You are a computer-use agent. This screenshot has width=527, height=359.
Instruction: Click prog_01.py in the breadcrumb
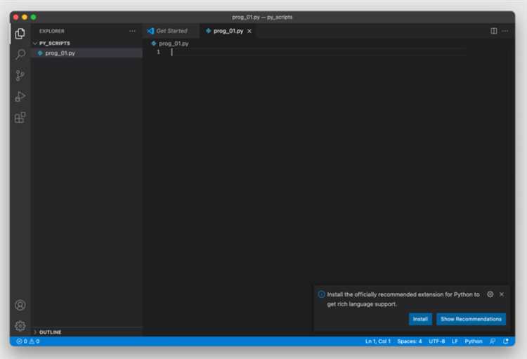(x=174, y=44)
